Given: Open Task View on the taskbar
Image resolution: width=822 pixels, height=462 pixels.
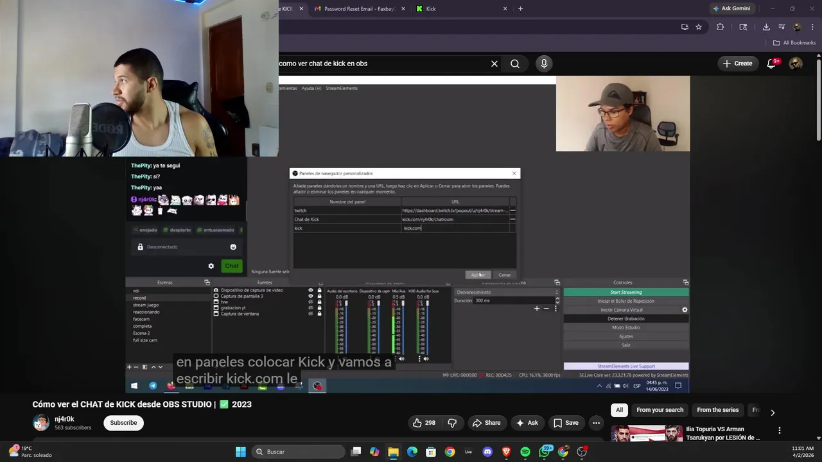Looking at the screenshot, I should (x=356, y=452).
